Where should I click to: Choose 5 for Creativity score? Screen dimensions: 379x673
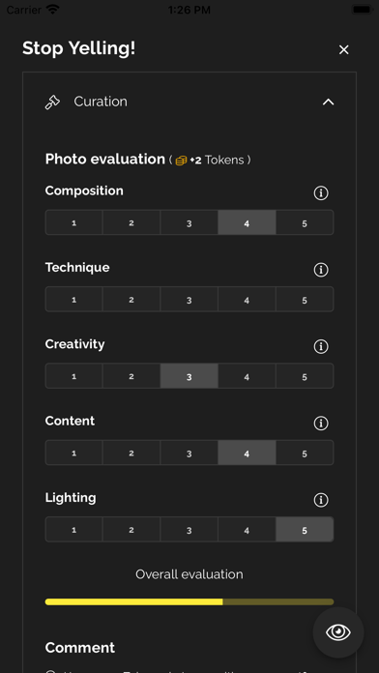click(305, 376)
